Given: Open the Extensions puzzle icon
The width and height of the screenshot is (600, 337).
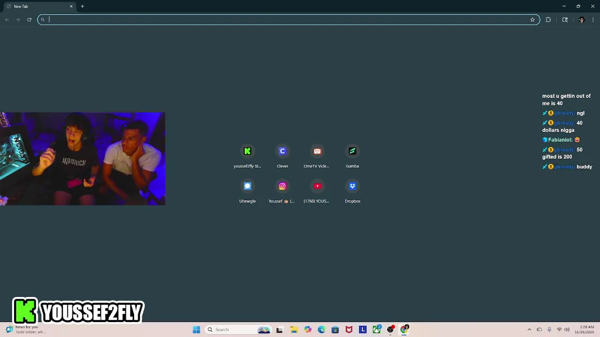Looking at the screenshot, I should 548,20.
